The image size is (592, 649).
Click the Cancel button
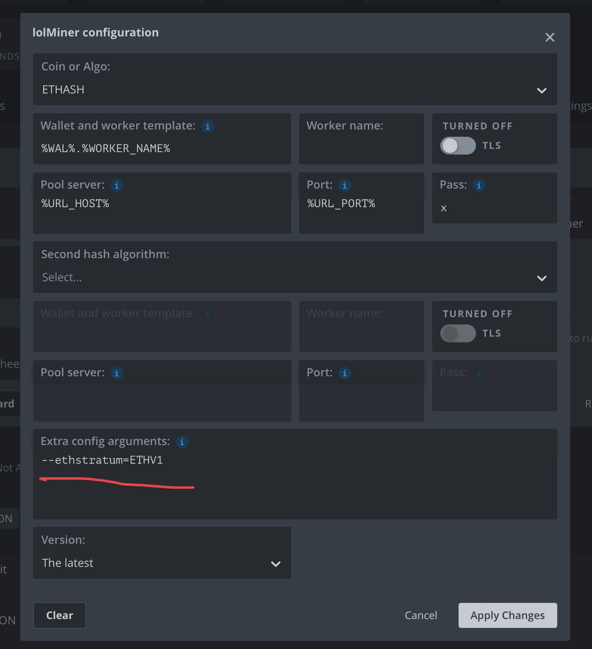421,615
